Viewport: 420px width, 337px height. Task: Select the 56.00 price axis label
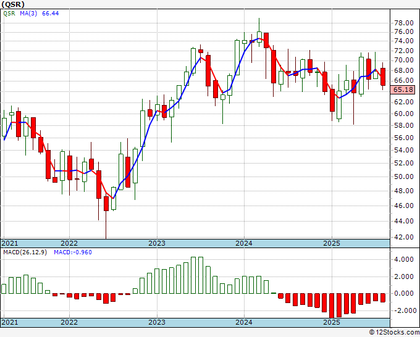404,138
